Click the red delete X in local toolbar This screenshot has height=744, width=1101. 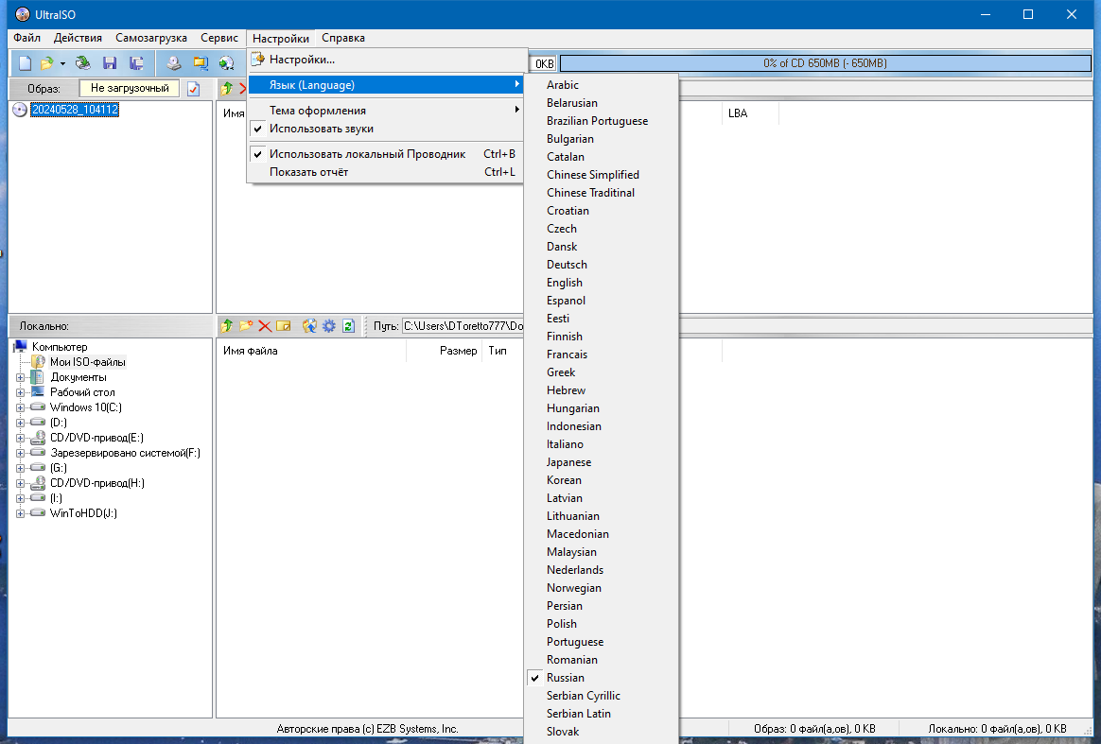[x=265, y=326]
